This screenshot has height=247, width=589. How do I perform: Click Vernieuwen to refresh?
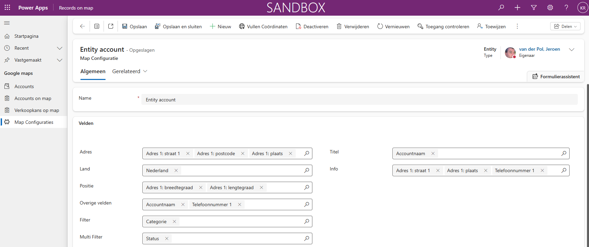[393, 26]
